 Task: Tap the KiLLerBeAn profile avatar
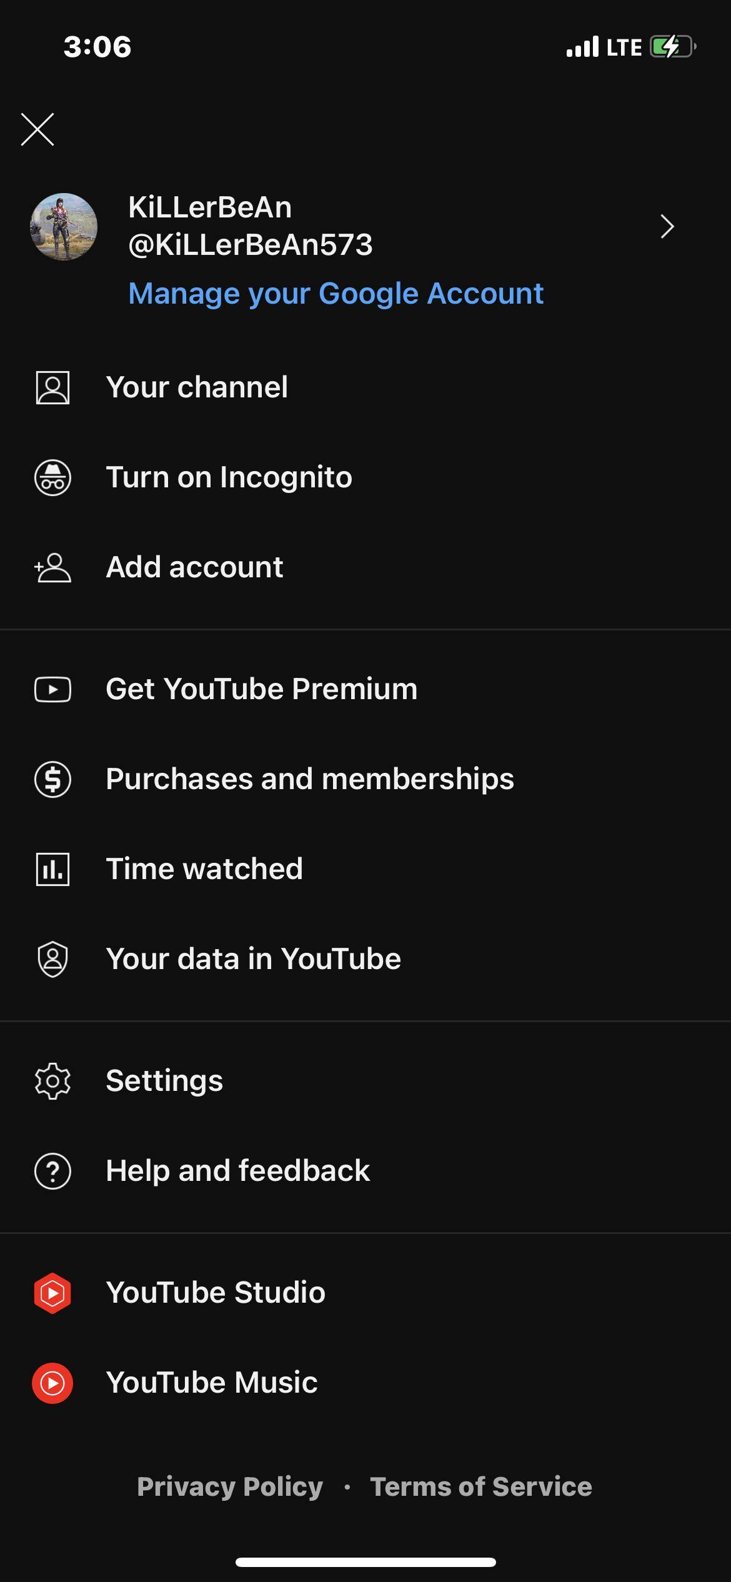coord(64,226)
